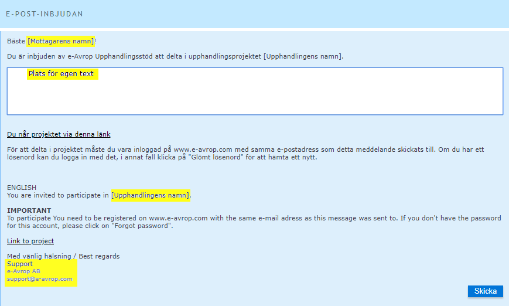Image resolution: width=509 pixels, height=306 pixels.
Task: Open the 'Du når projektet via denna länk' link
Action: [x=59, y=134]
